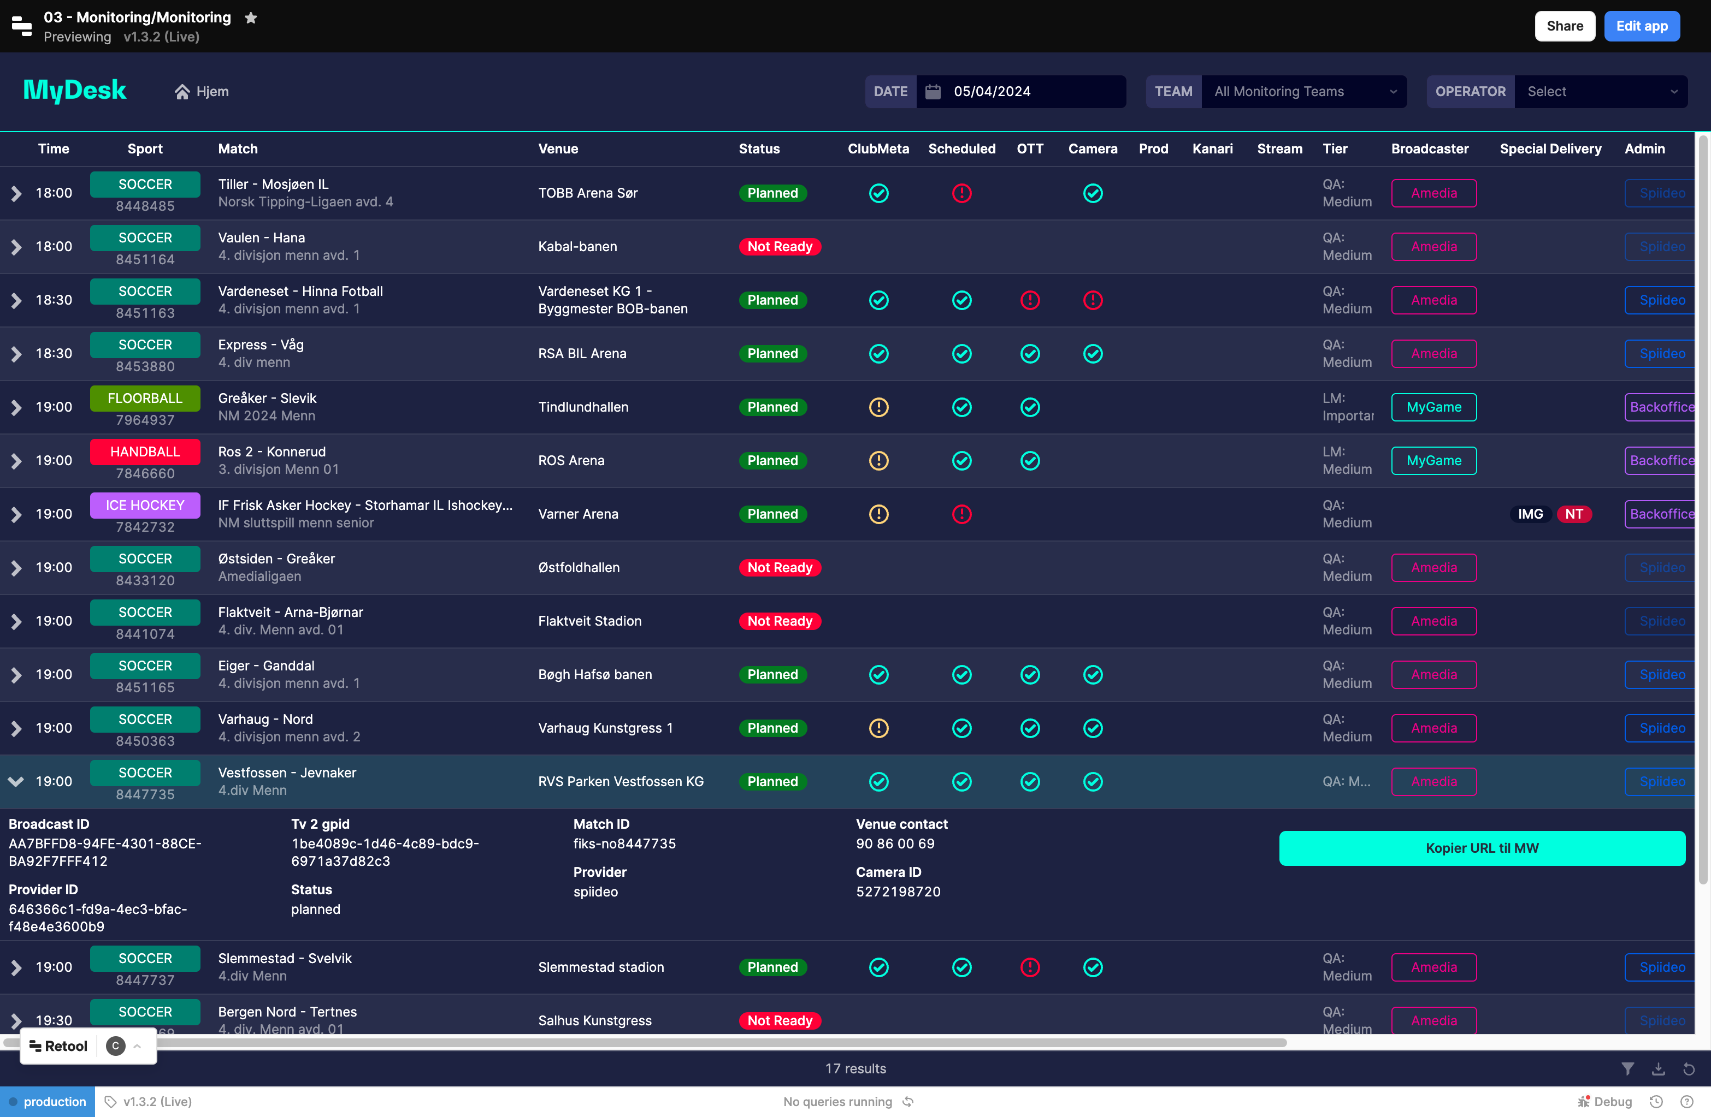This screenshot has height=1117, width=1711.
Task: Click Kopier URL til MW button
Action: pos(1483,848)
